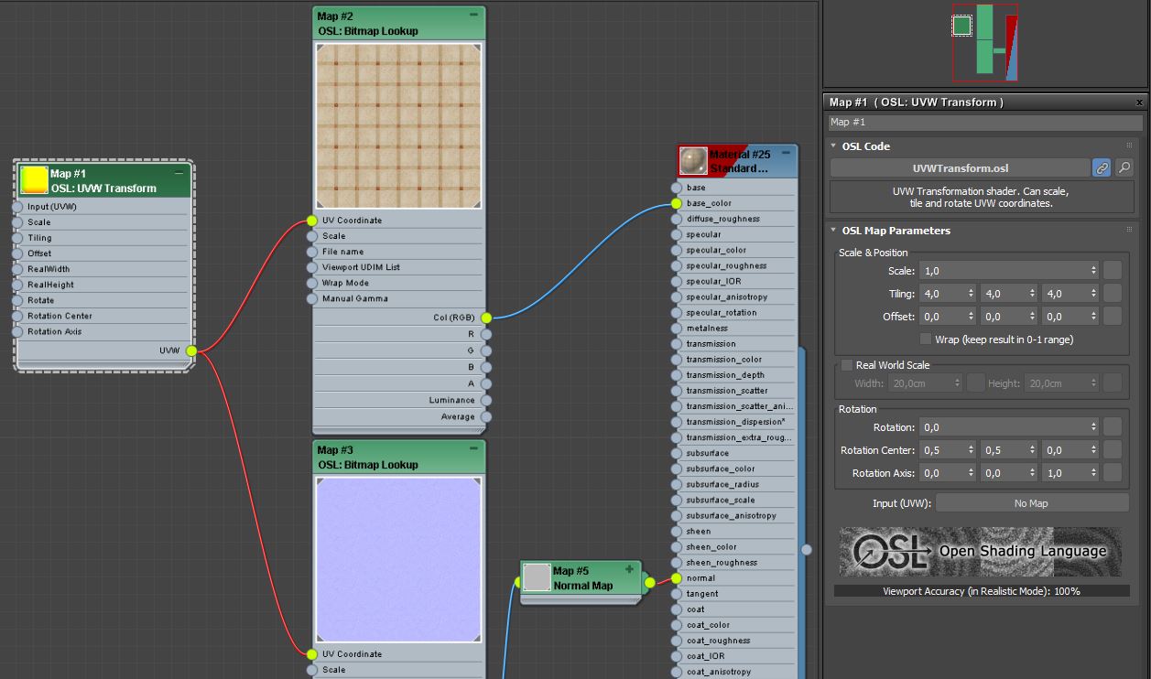This screenshot has height=679, width=1151.
Task: Enable the Wrap keep result in 0-1 range checkbox
Action: [x=926, y=338]
